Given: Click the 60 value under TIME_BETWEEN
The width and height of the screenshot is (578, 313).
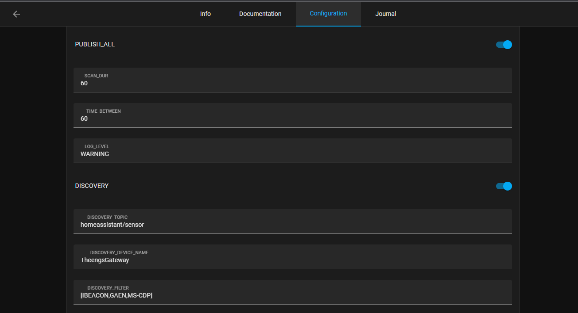Looking at the screenshot, I should pyautogui.click(x=84, y=119).
